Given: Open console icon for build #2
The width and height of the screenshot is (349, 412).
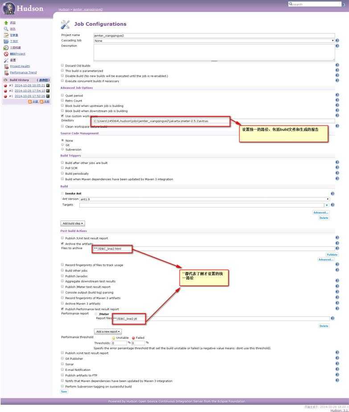Looking at the screenshot, I should point(48,91).
